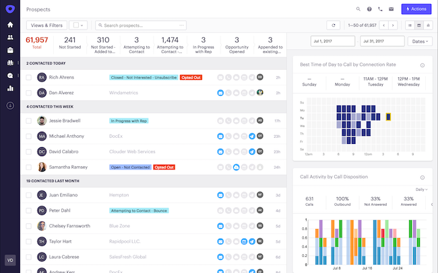Open Views & Filters
The height and width of the screenshot is (273, 438).
[x=46, y=25]
